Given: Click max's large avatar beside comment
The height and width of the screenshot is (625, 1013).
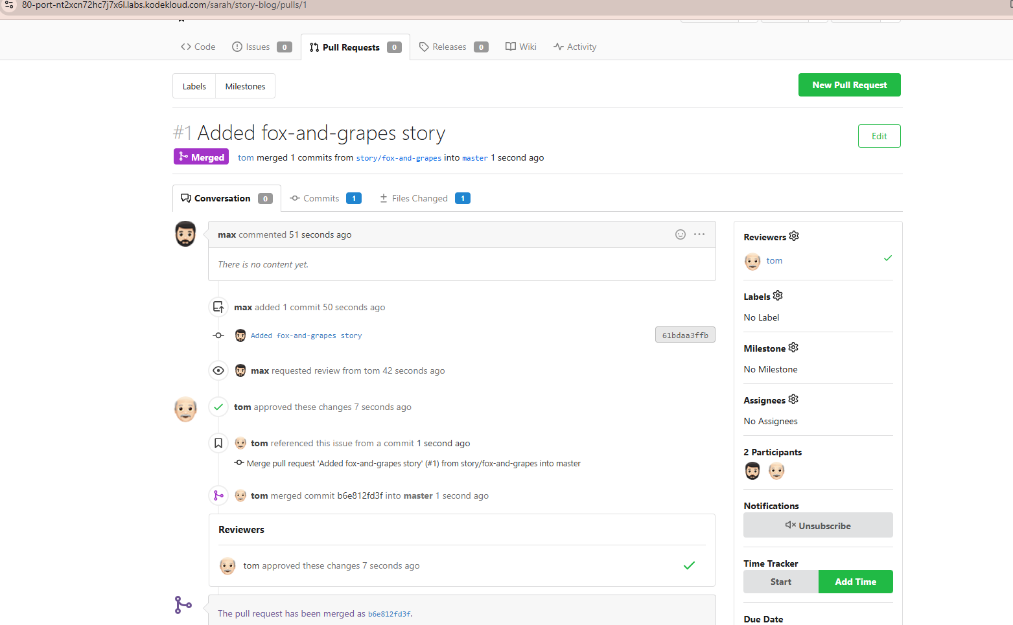Looking at the screenshot, I should [x=185, y=234].
